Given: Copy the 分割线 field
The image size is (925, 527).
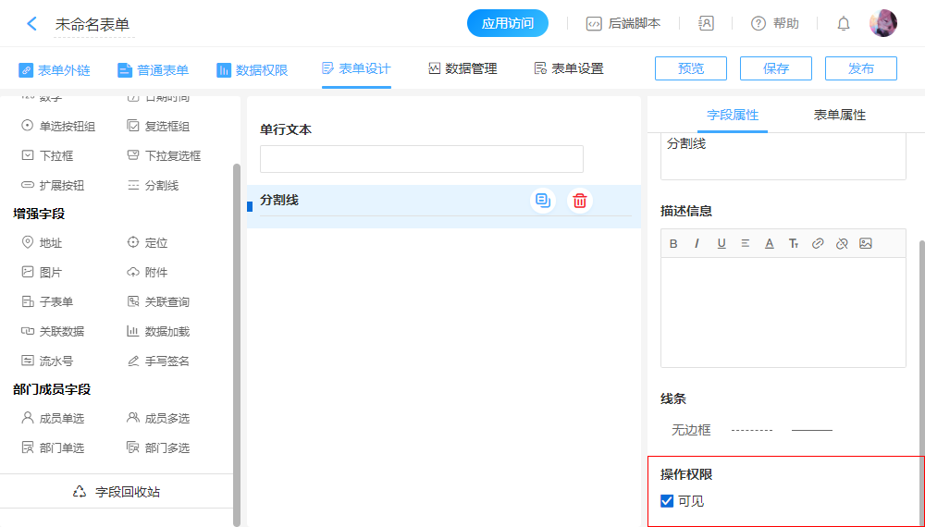Looking at the screenshot, I should click(x=543, y=201).
